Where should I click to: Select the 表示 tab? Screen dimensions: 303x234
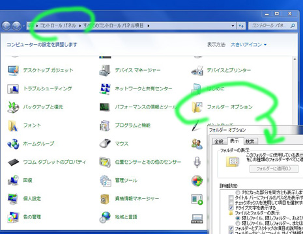[x=234, y=141]
